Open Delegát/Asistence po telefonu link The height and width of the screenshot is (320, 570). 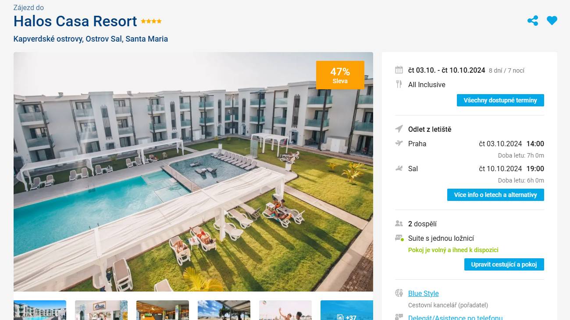click(x=455, y=318)
